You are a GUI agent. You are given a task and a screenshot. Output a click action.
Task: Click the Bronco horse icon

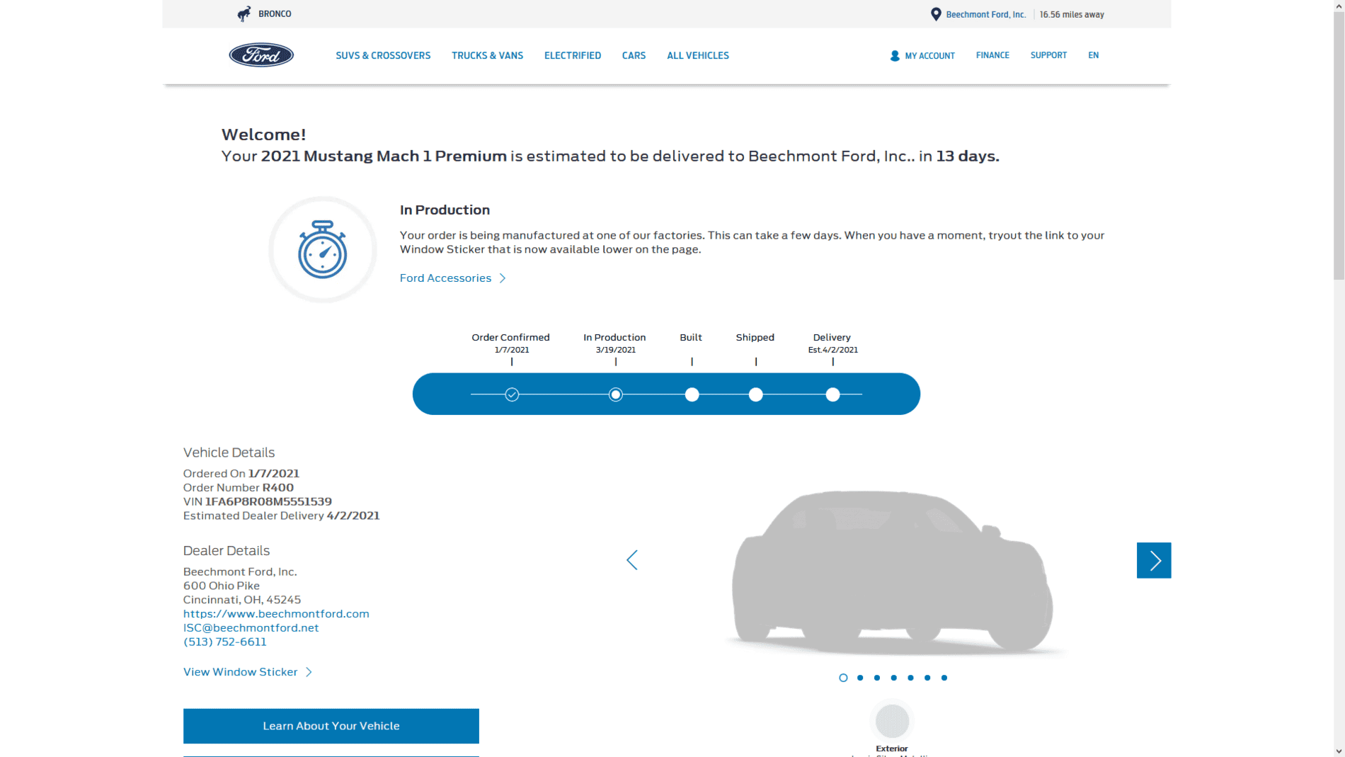pyautogui.click(x=244, y=14)
